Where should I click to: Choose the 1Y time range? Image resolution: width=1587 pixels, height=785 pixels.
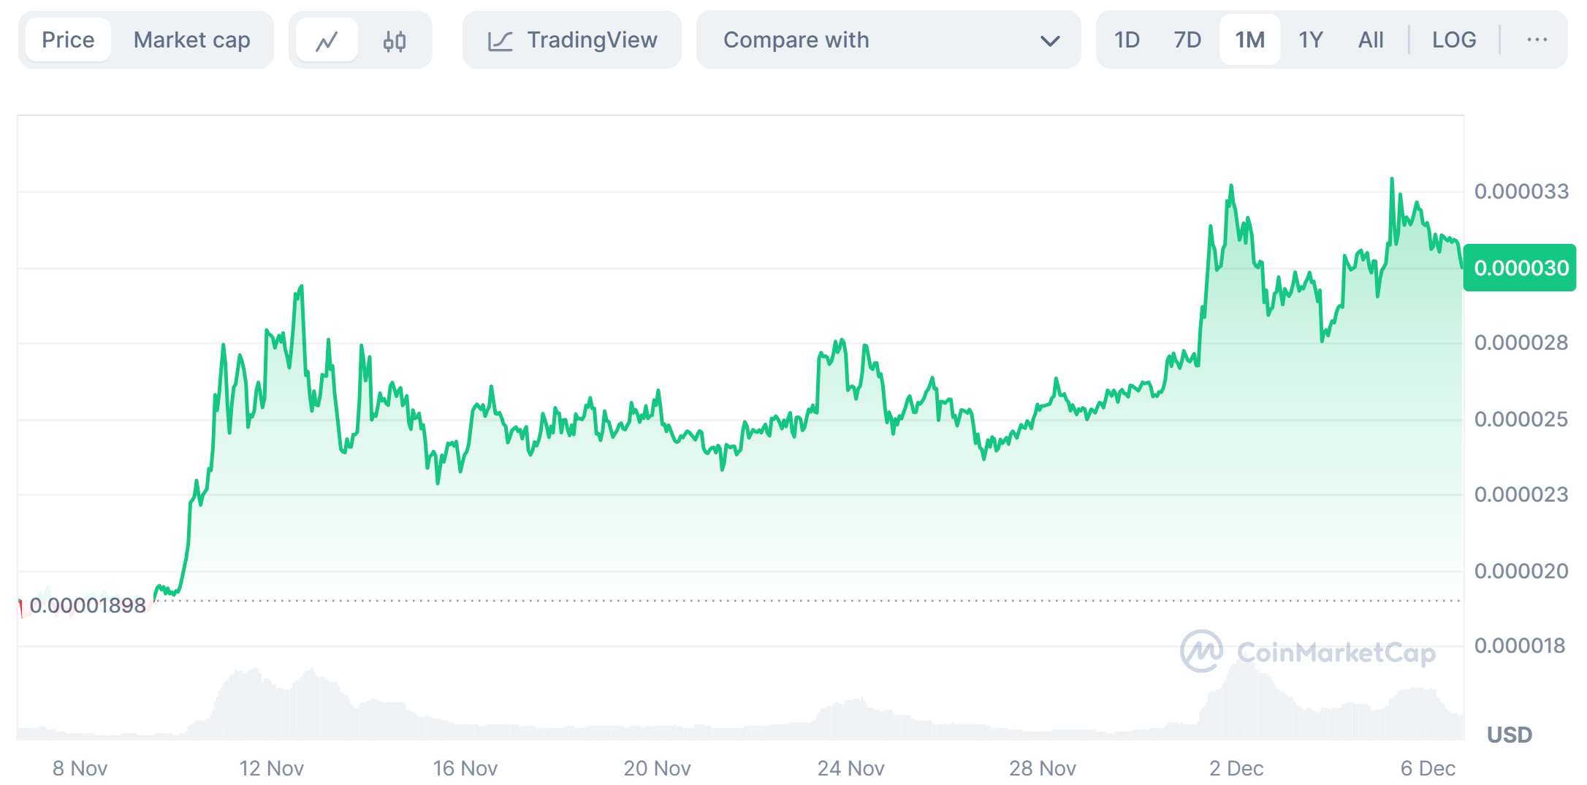tap(1311, 40)
